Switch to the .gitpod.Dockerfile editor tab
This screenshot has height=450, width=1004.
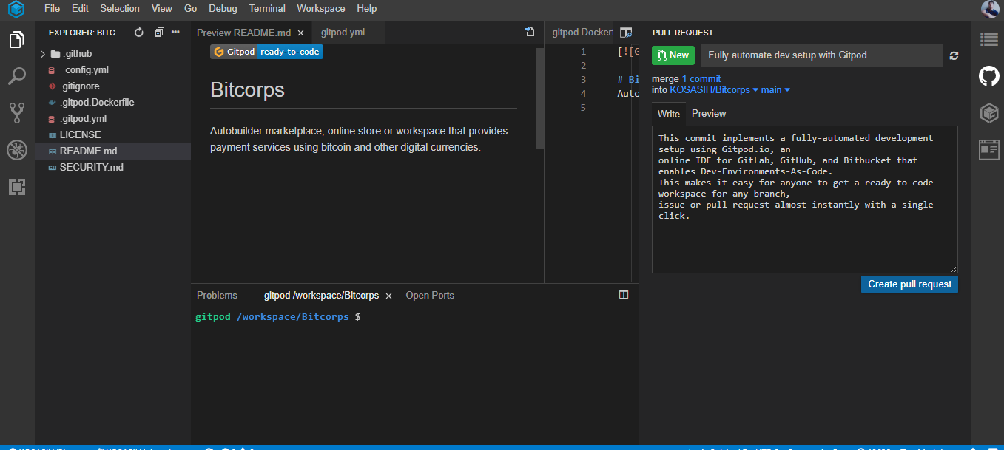click(582, 33)
